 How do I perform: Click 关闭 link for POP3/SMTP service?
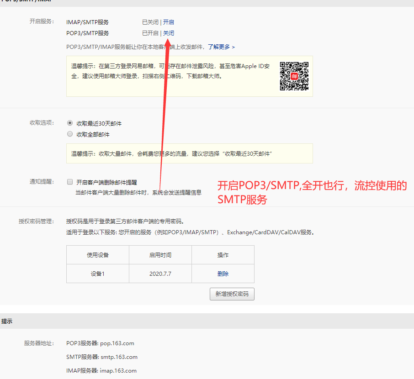coord(169,33)
